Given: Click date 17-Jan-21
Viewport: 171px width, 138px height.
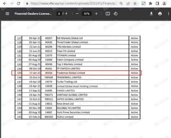Looking at the screenshot, I should tap(35, 73).
